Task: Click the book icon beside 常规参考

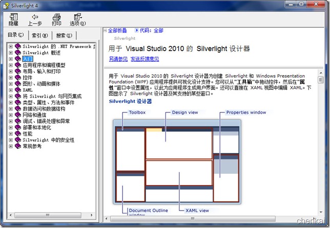Action: pos(18,146)
